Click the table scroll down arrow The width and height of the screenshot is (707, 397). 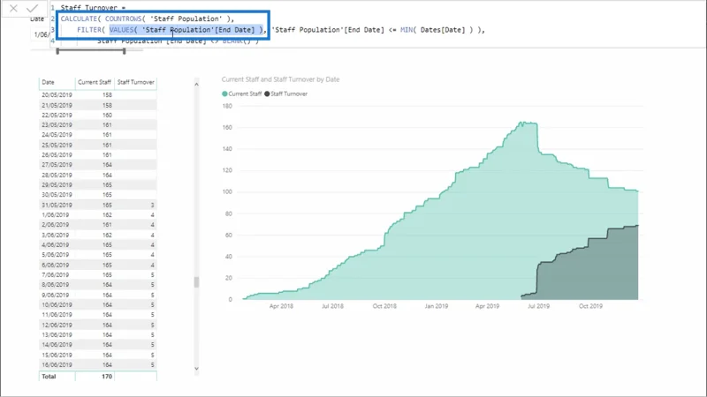pos(196,368)
